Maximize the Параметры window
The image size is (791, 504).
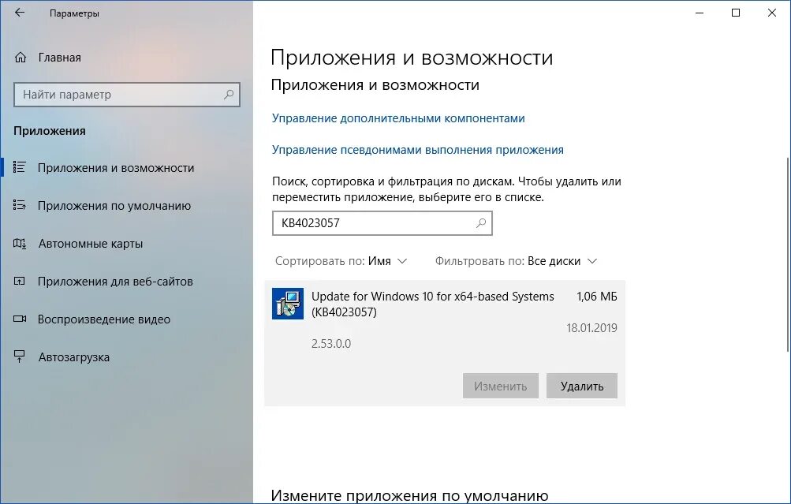(736, 13)
